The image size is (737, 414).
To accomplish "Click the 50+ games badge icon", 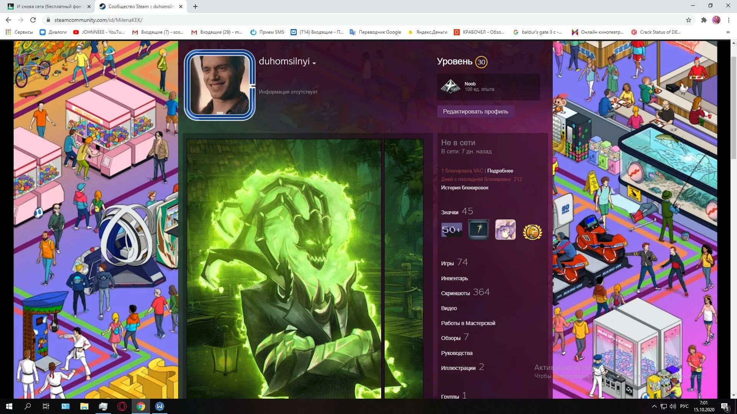I will click(x=451, y=230).
